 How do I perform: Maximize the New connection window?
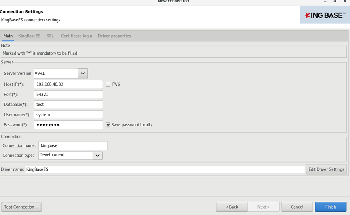tap(335, 1)
